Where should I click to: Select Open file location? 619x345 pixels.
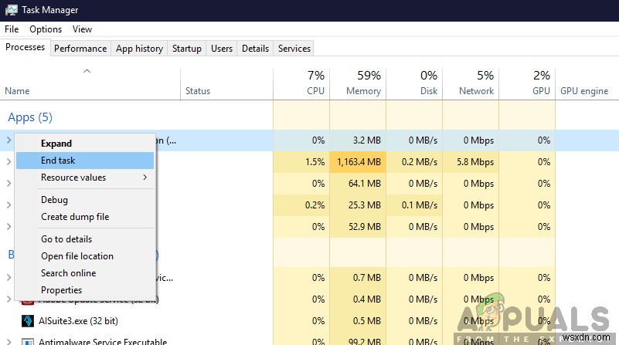tap(85, 256)
